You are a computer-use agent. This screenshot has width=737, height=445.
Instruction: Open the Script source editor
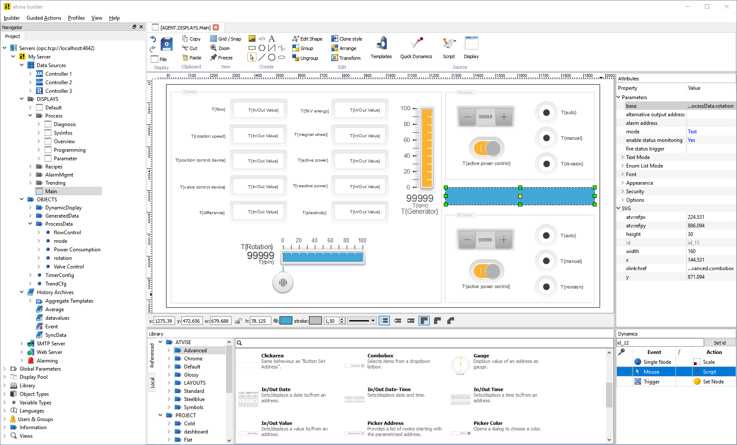(449, 47)
